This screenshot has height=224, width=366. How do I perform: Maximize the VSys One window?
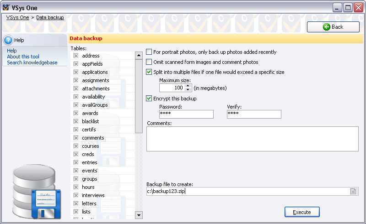348,8
